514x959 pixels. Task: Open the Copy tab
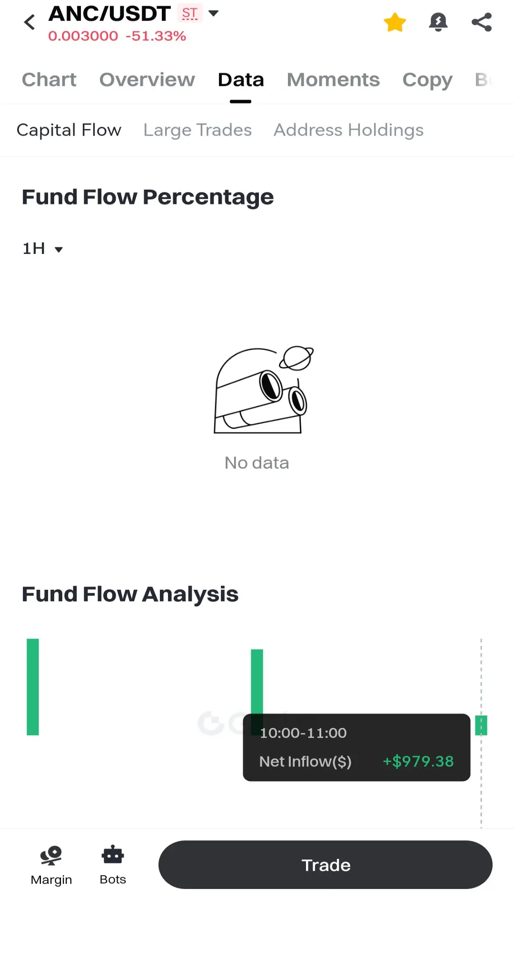point(427,81)
